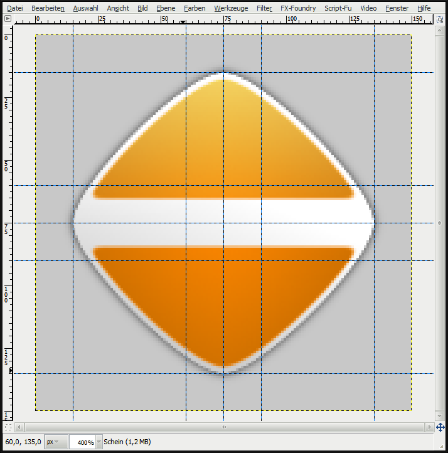Image resolution: width=448 pixels, height=453 pixels.
Task: Open the Filter menu
Action: (x=264, y=8)
